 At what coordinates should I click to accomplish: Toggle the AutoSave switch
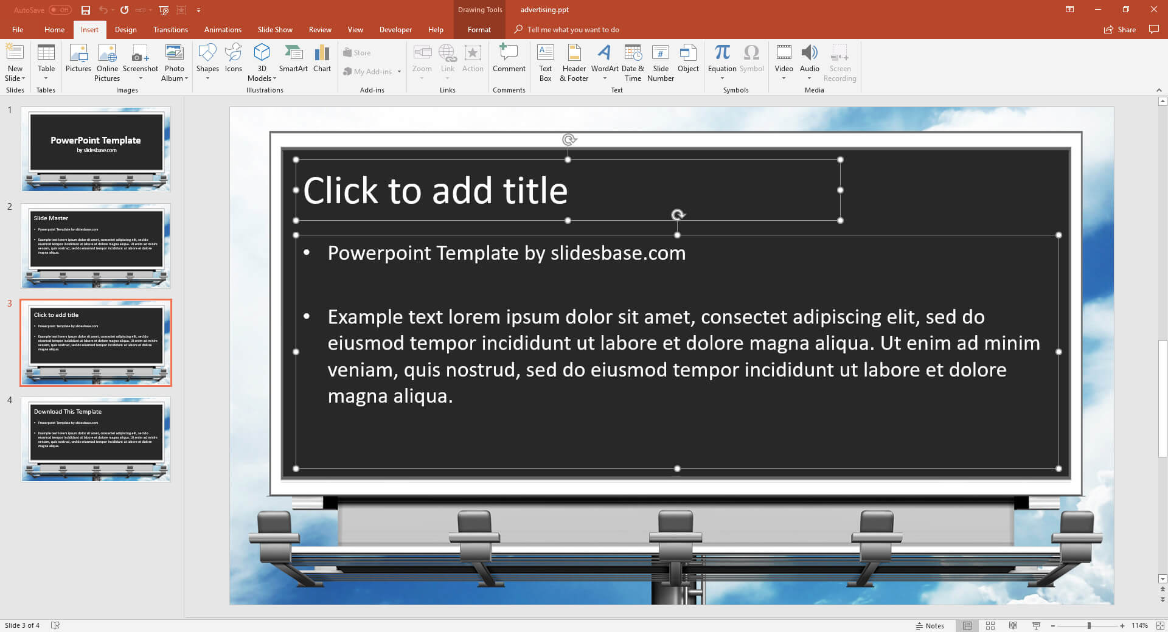point(60,10)
